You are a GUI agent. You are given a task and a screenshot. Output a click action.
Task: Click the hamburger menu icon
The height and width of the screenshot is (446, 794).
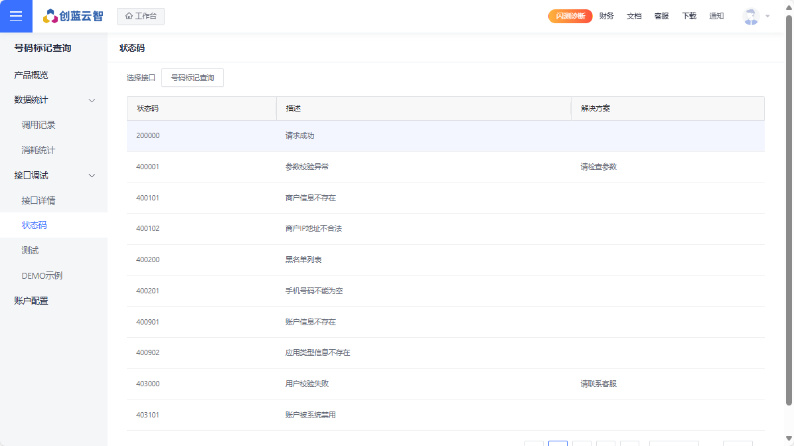16,16
